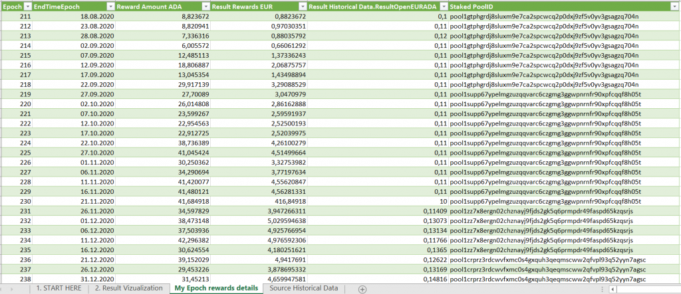Select the epoch cell 228
The image size is (681, 294).
16,181
